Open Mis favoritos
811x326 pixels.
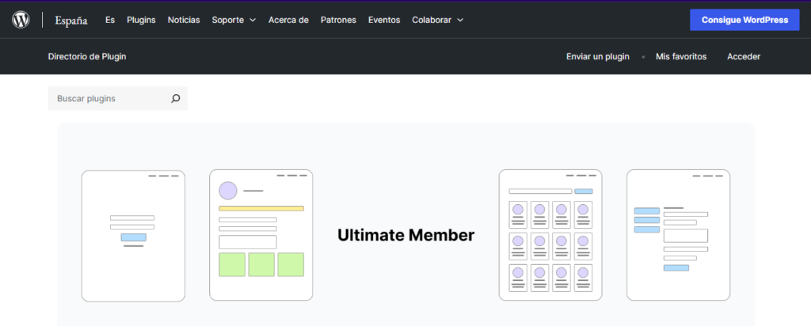tap(681, 56)
